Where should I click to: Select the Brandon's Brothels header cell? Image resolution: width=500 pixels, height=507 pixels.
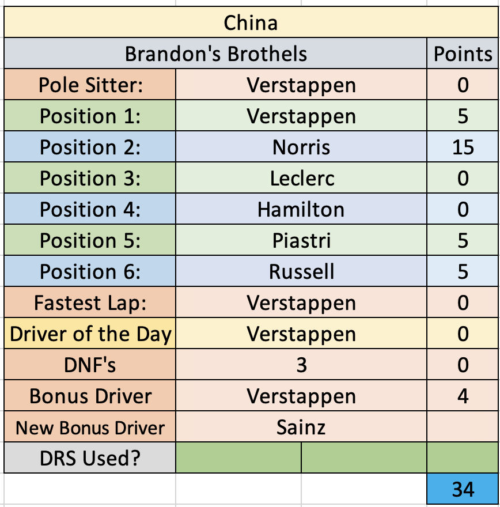pos(215,53)
